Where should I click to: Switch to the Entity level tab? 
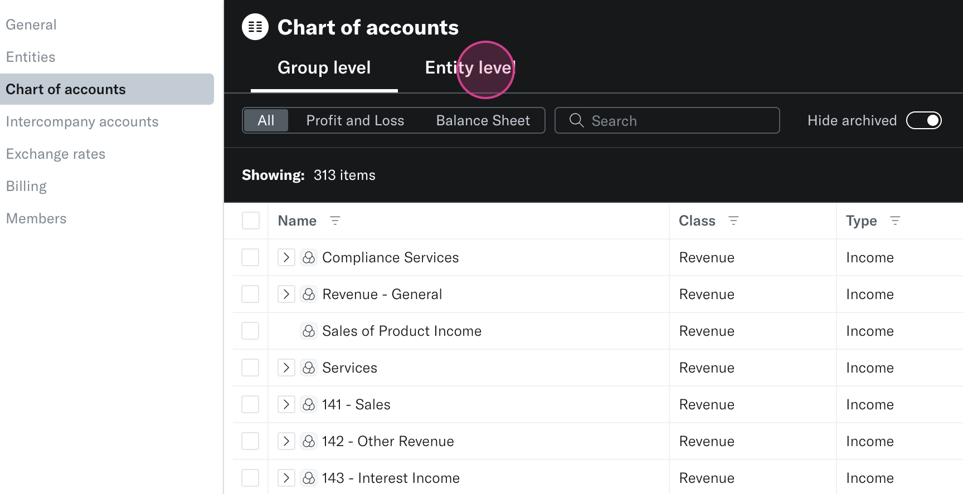pyautogui.click(x=470, y=68)
